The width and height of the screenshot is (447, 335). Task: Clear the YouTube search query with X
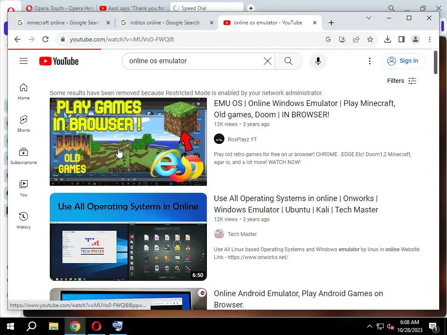click(268, 61)
